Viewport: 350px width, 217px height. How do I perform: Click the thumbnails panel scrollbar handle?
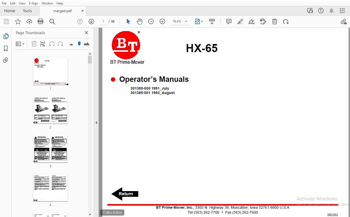[x=90, y=60]
